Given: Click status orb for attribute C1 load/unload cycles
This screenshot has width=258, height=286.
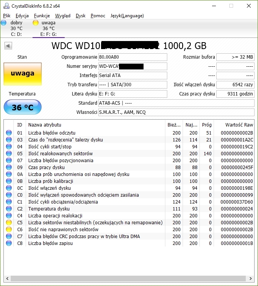Looking at the screenshot, I should [9, 202].
